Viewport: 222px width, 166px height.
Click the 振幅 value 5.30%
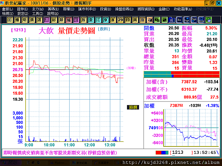pos(211,28)
